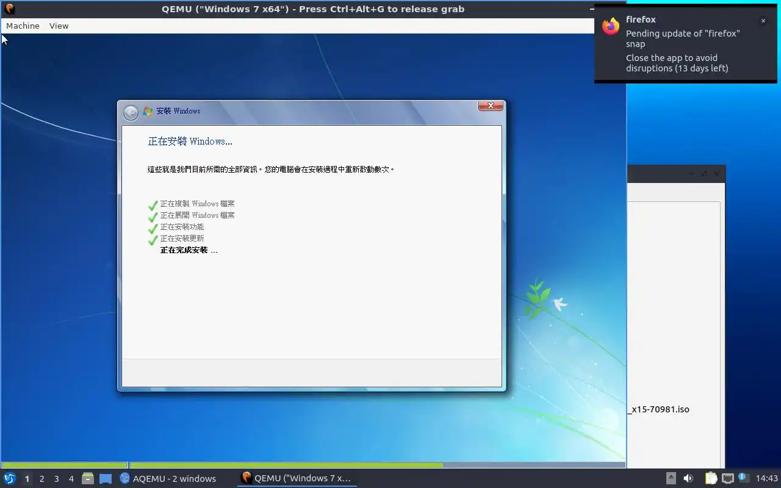Click the Firefox icon in notification
The width and height of the screenshot is (781, 488).
pos(611,26)
